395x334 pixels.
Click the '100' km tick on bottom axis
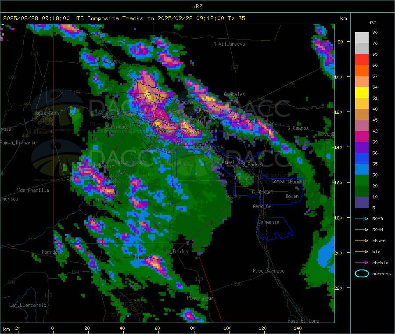(227, 328)
